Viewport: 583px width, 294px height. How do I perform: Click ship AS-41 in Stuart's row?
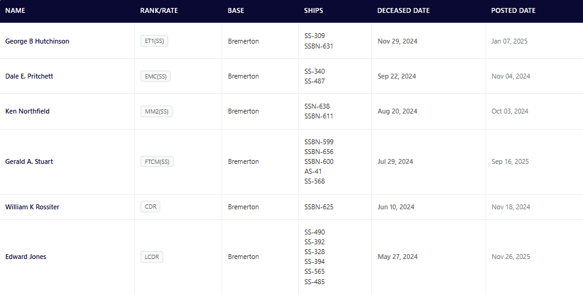pyautogui.click(x=313, y=171)
